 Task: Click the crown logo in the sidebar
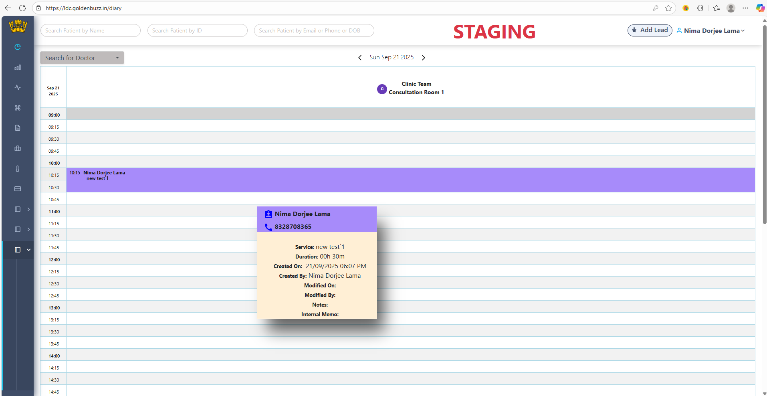[18, 26]
